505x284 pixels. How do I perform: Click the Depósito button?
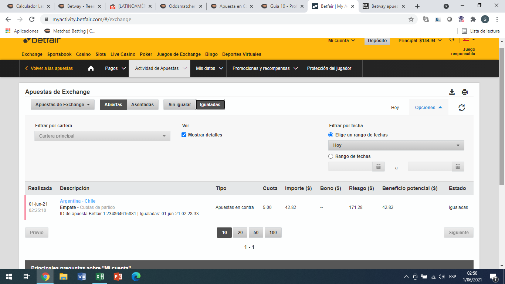377,41
